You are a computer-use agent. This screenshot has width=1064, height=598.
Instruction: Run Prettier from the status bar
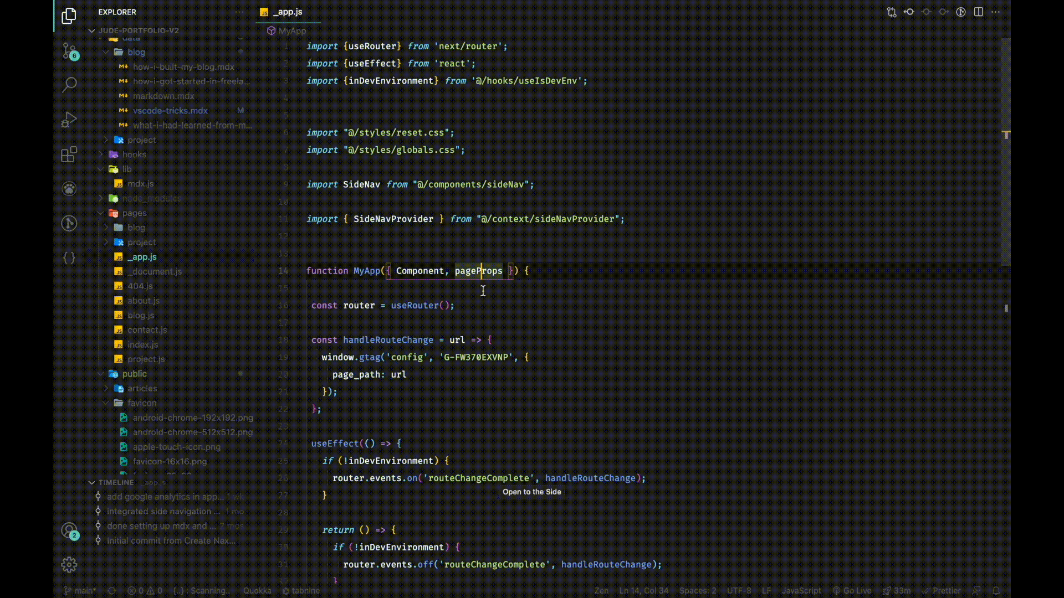[942, 590]
